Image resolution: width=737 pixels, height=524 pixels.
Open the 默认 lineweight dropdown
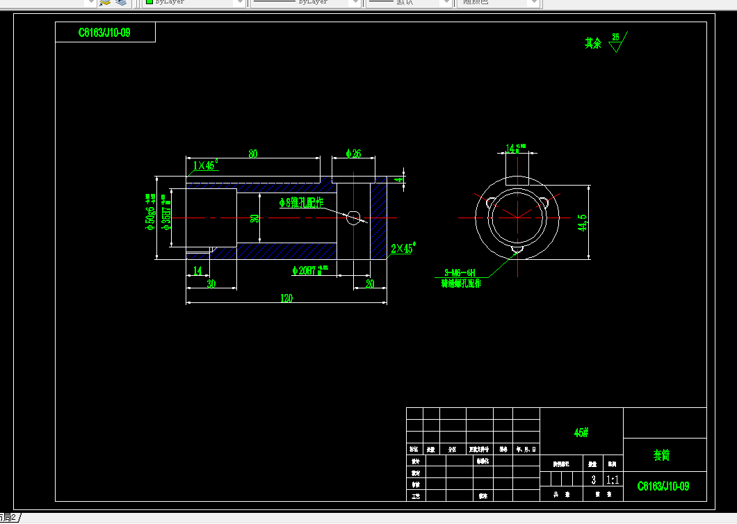click(409, 2)
